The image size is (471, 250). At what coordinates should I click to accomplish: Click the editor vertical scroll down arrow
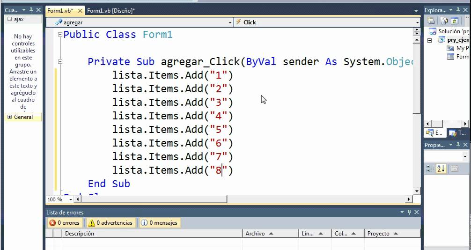[417, 191]
